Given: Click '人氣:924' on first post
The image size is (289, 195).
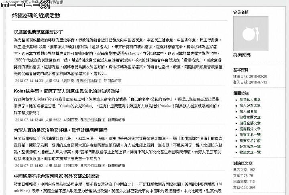Looking at the screenshot, I should point(52,81).
